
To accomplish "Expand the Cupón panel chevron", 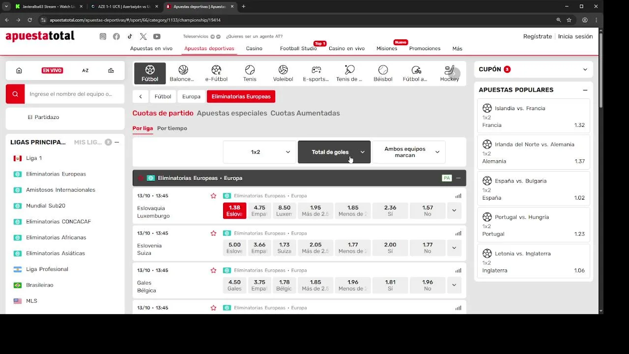I will pyautogui.click(x=585, y=69).
